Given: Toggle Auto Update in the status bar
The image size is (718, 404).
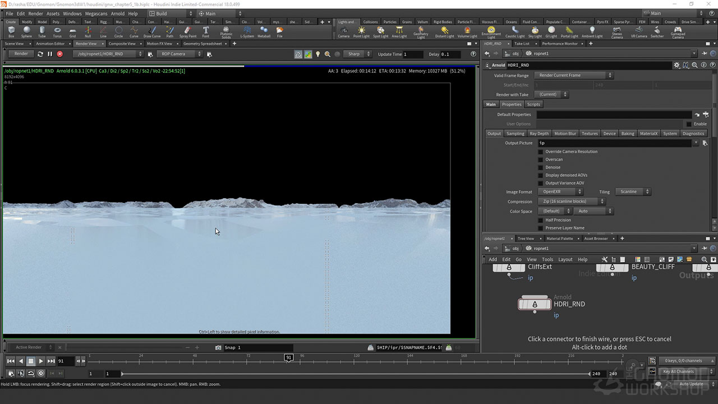Looking at the screenshot, I should [x=691, y=384].
